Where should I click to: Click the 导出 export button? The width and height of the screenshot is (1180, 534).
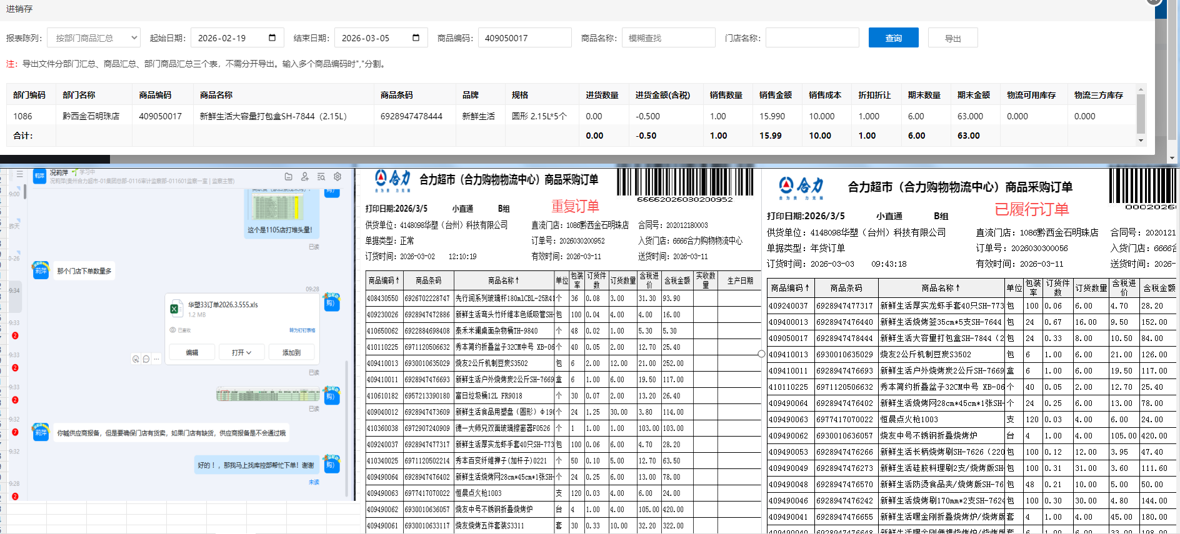tap(952, 38)
